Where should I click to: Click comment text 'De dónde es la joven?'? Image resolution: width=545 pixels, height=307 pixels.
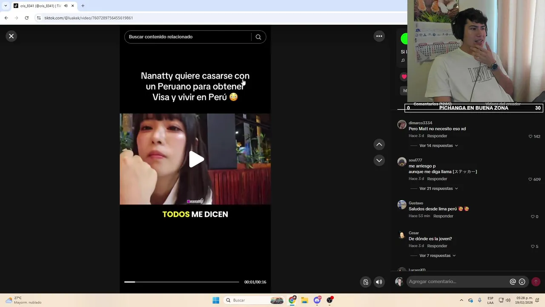(x=430, y=239)
